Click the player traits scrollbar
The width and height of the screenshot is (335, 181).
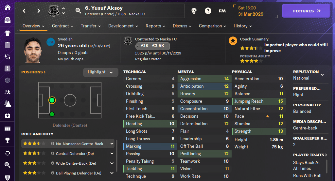(326, 166)
